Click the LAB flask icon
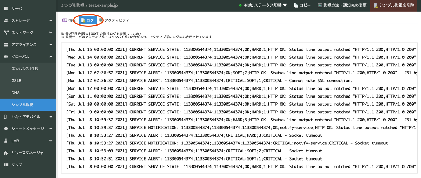Screen dimensions: 421x178 (x=6, y=141)
